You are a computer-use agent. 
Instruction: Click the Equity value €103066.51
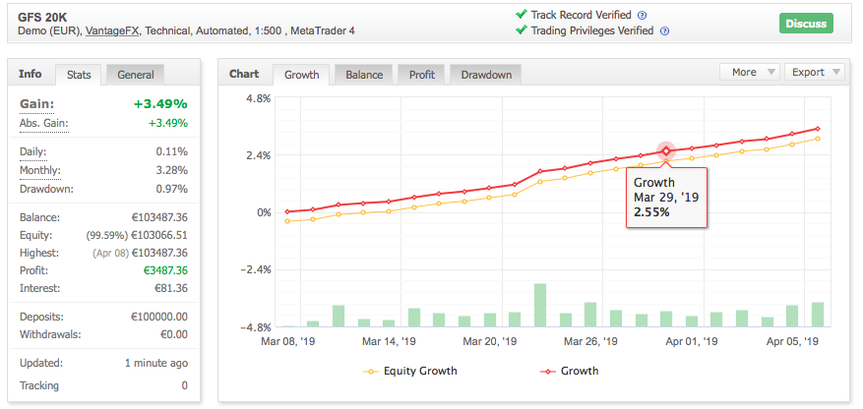[x=159, y=235]
